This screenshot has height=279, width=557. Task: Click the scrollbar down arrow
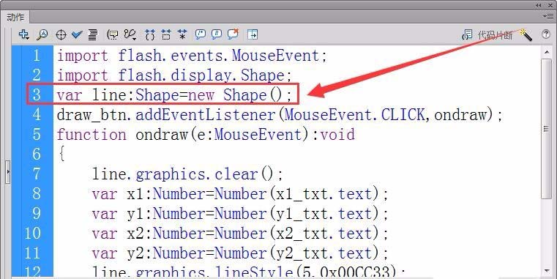pos(546,272)
